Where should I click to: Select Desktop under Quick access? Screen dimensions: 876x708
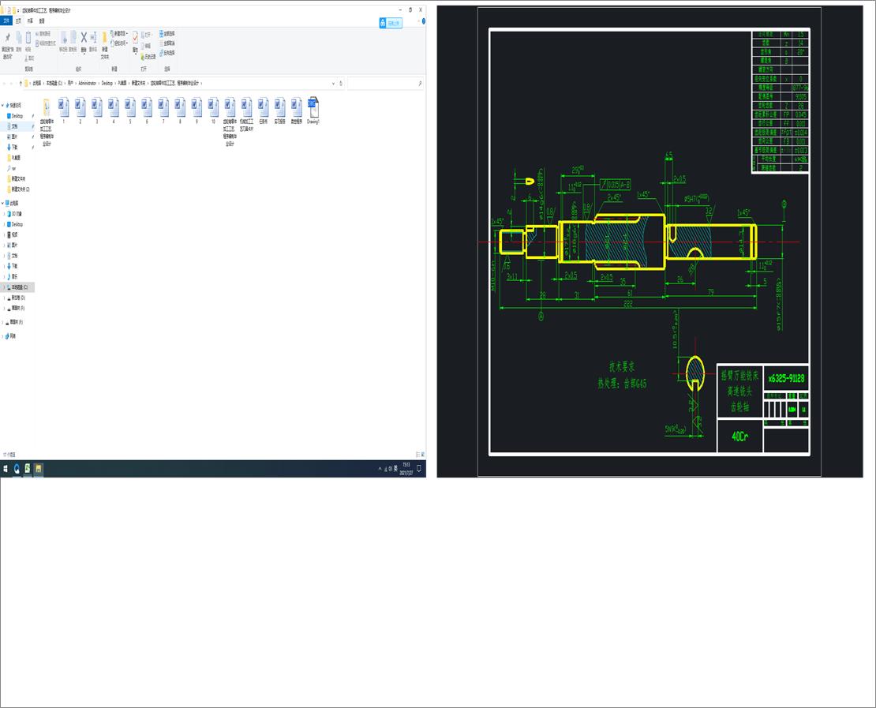click(17, 116)
